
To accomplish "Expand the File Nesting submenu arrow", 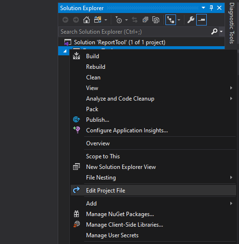I will [x=231, y=178].
